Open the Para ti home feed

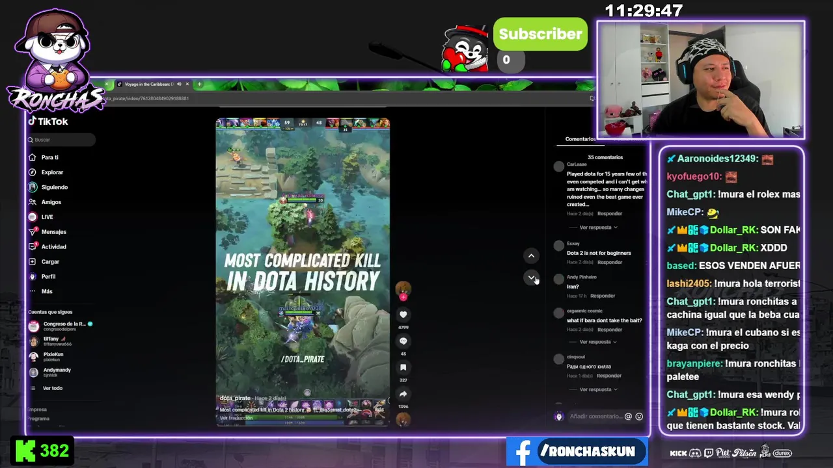click(x=44, y=157)
